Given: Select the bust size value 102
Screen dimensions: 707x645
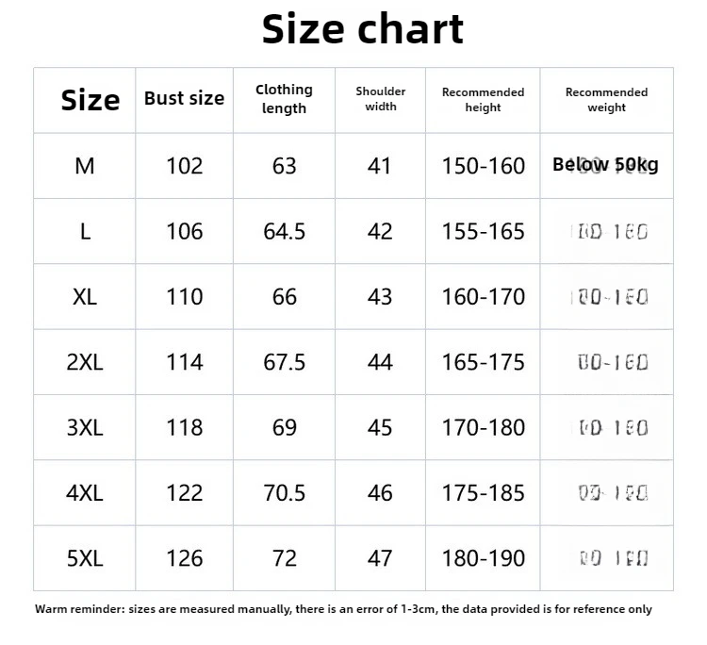Looking at the screenshot, I should pos(184,166).
